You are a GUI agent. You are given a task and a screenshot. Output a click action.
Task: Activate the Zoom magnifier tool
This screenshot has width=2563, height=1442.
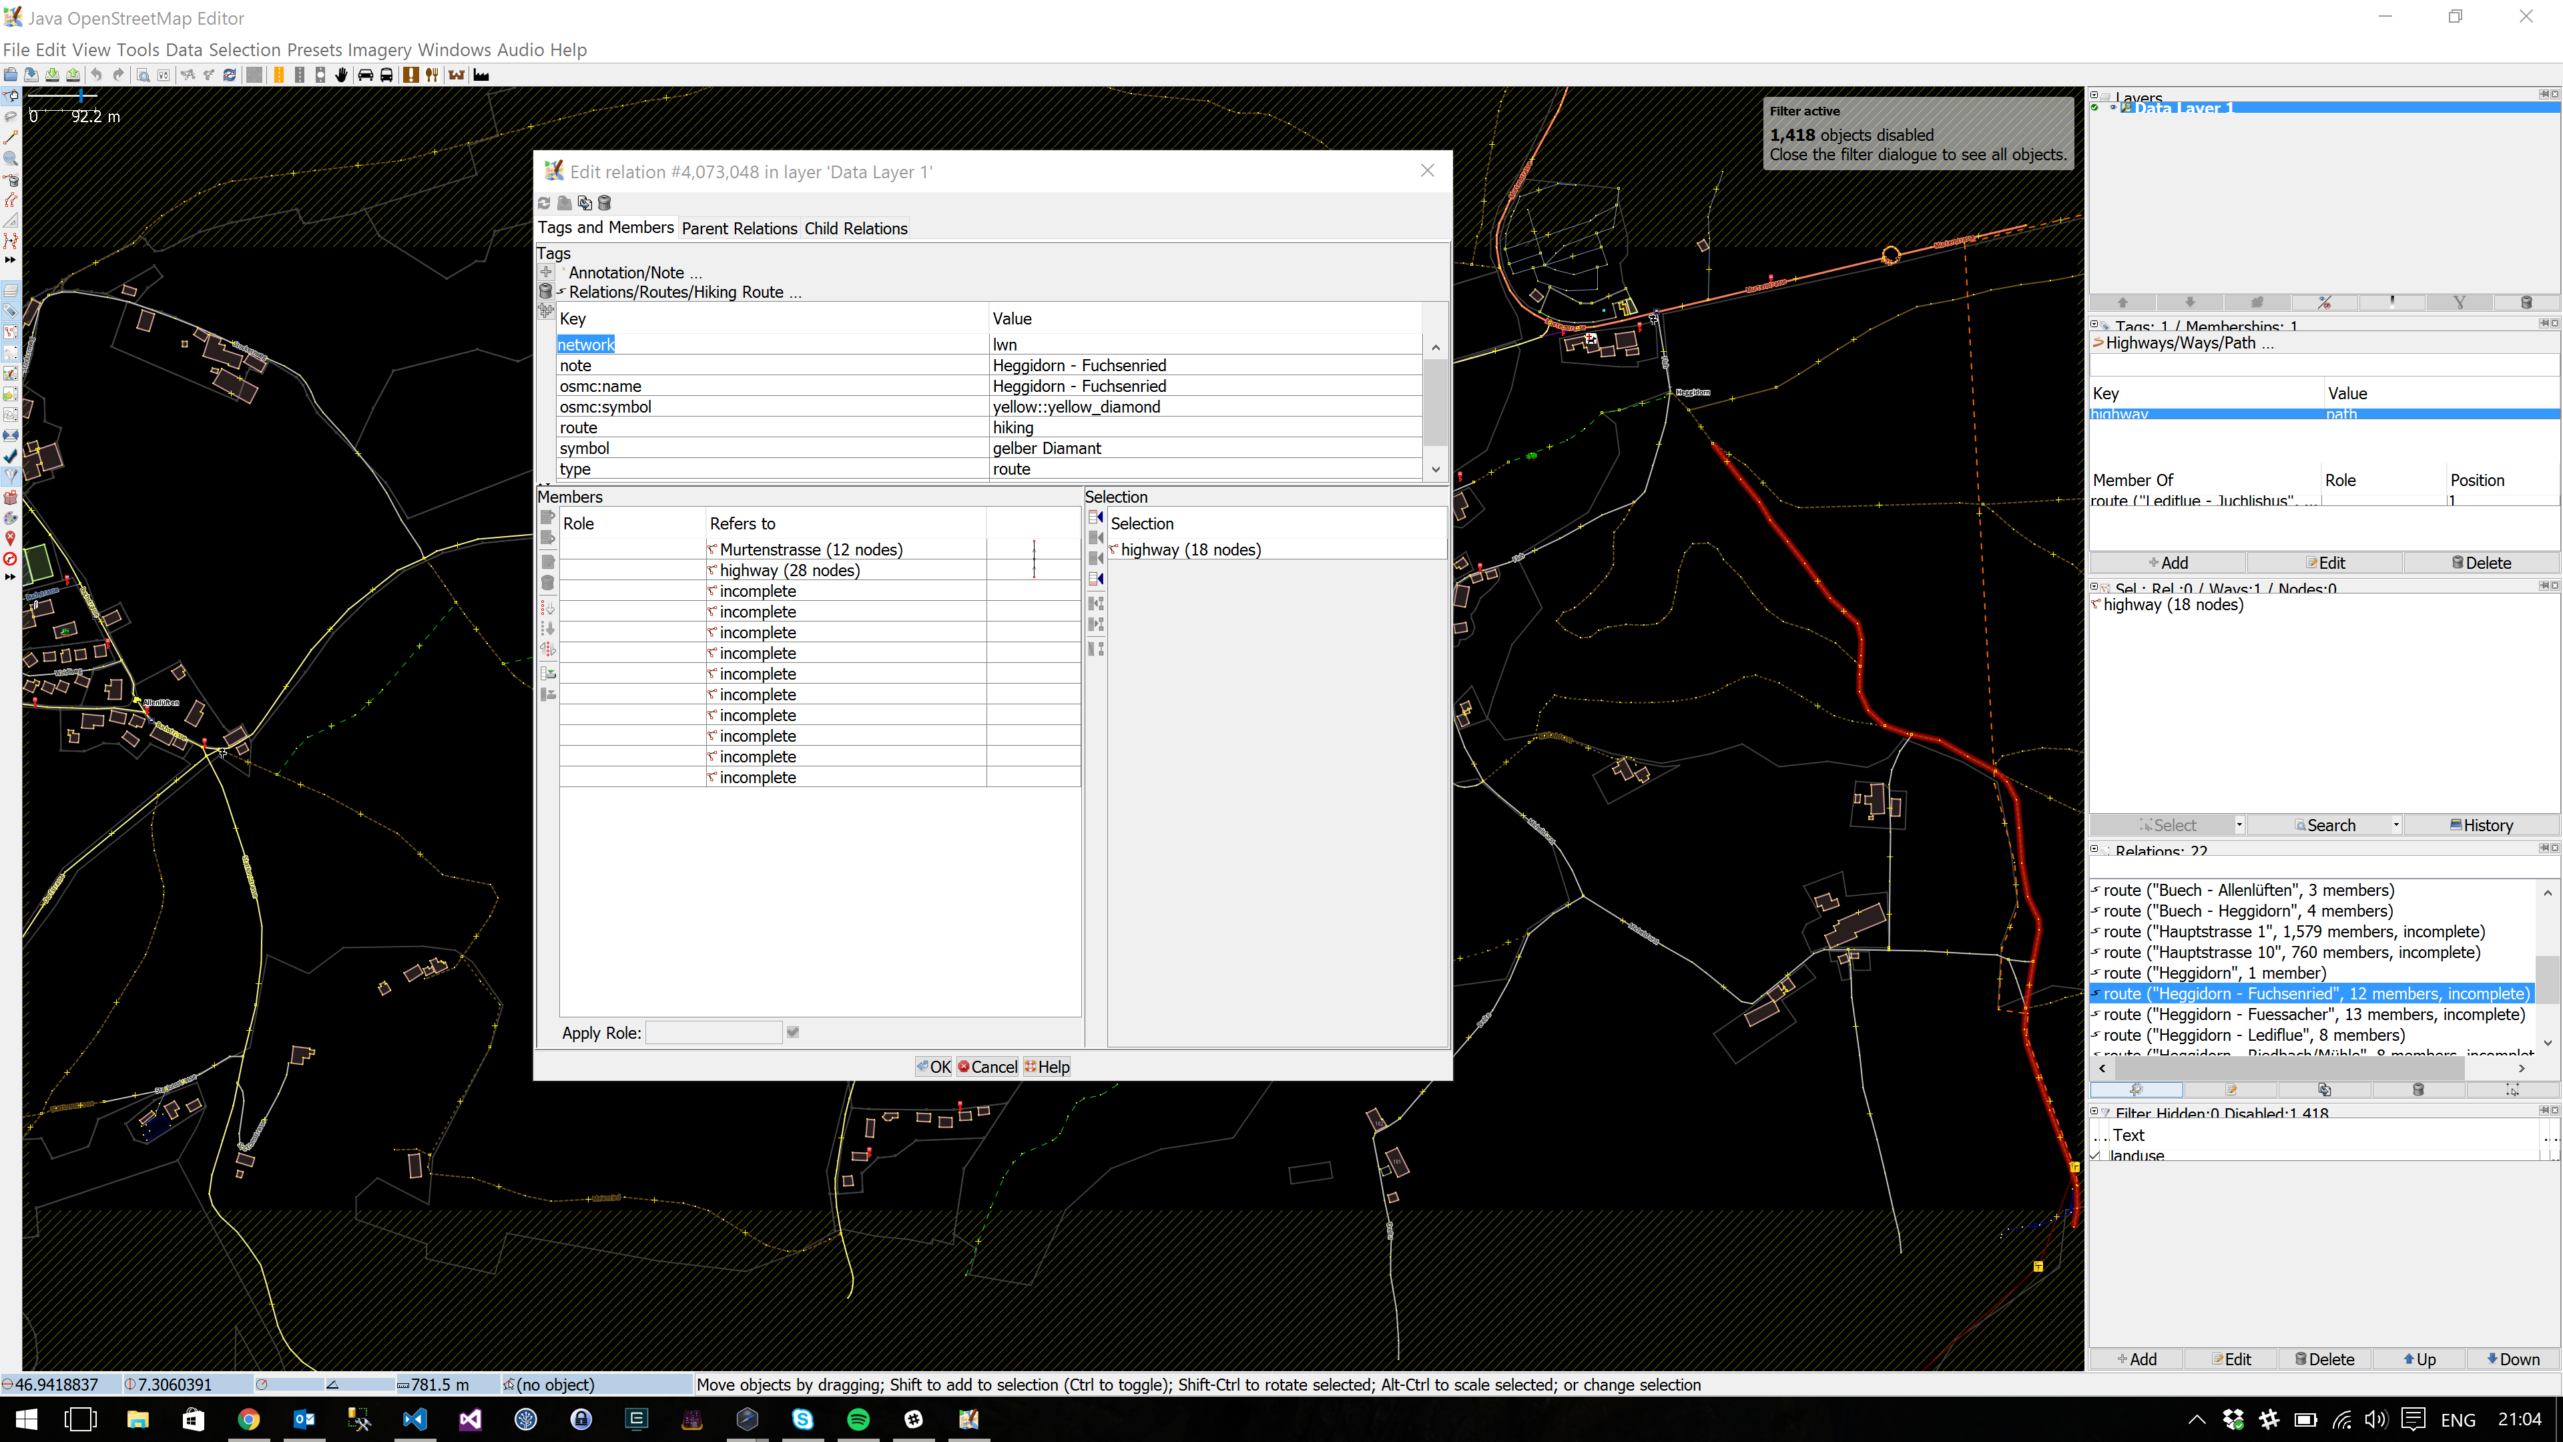pos(11,158)
